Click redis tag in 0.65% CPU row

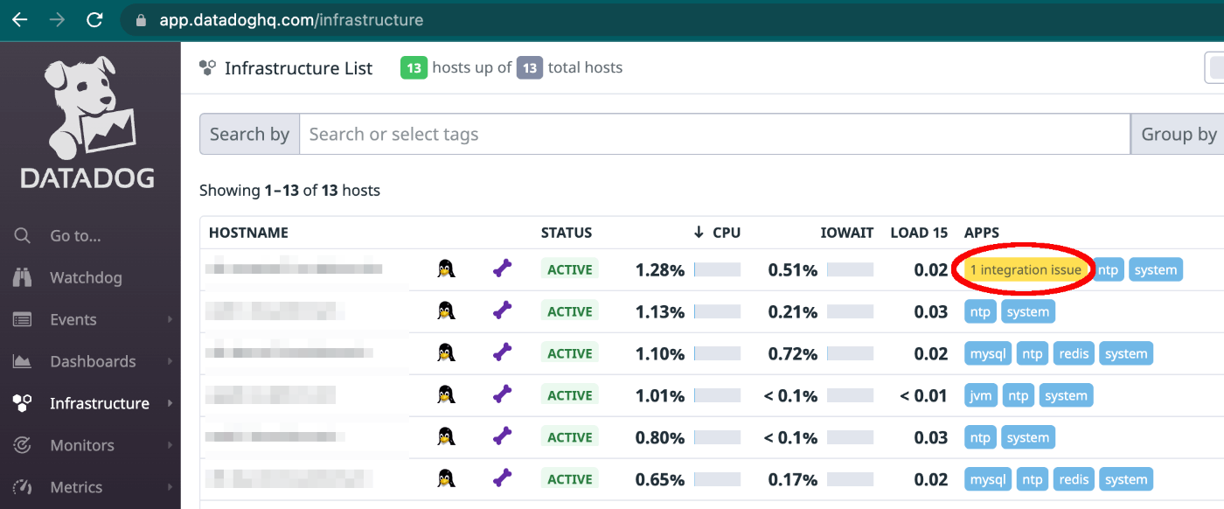point(1074,479)
